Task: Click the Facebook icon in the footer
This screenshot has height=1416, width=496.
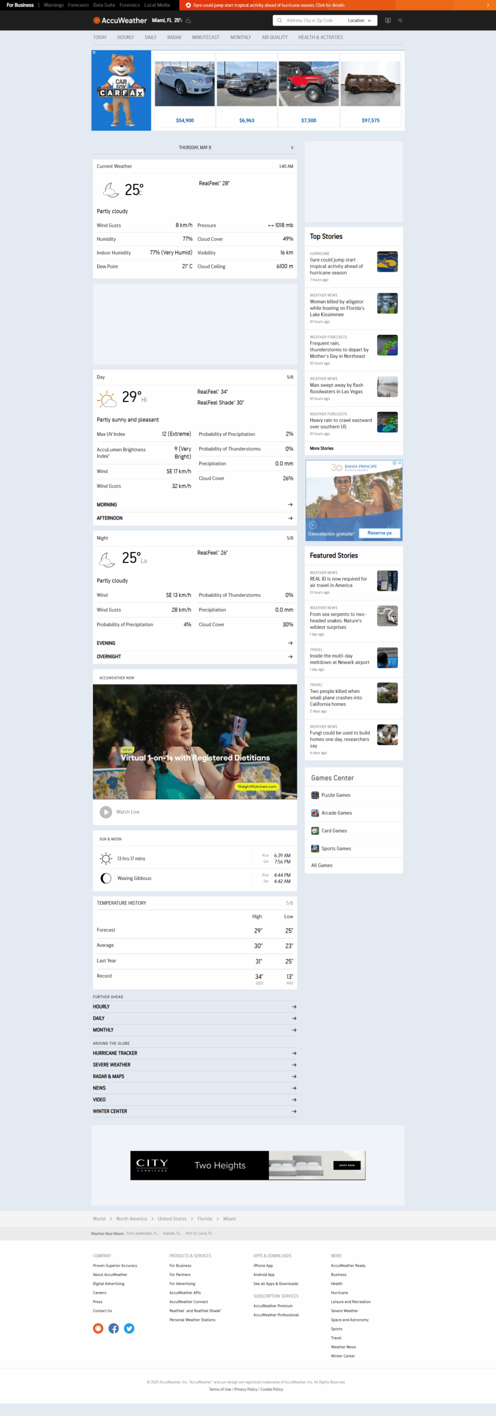Action: click(x=113, y=1328)
